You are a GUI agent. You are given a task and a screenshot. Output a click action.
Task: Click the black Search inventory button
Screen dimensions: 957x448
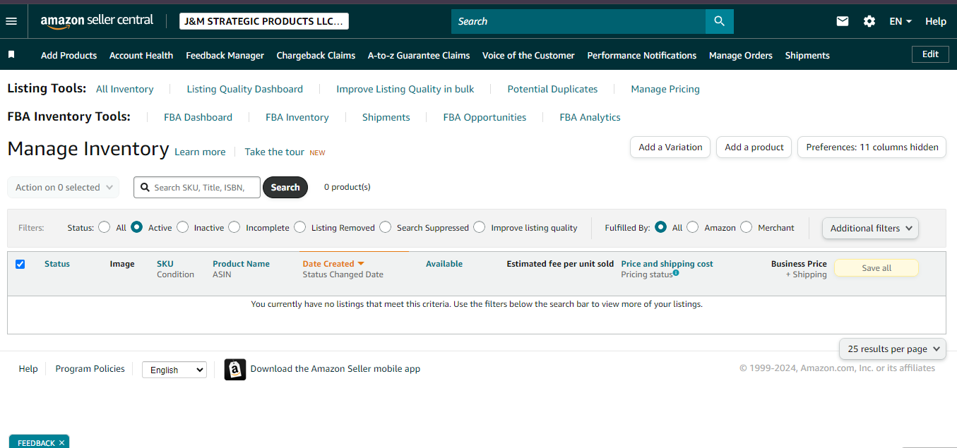pos(285,187)
